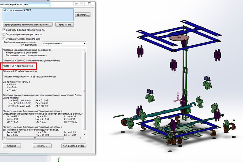Image resolution: width=243 pixels, height=162 pixels.
Task: Click the Конфигурация: По умолчанию line
Action: tap(22, 53)
